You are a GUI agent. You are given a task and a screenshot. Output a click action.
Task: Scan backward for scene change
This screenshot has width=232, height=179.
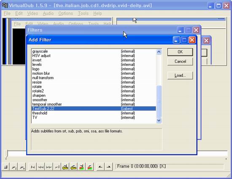click(81, 167)
